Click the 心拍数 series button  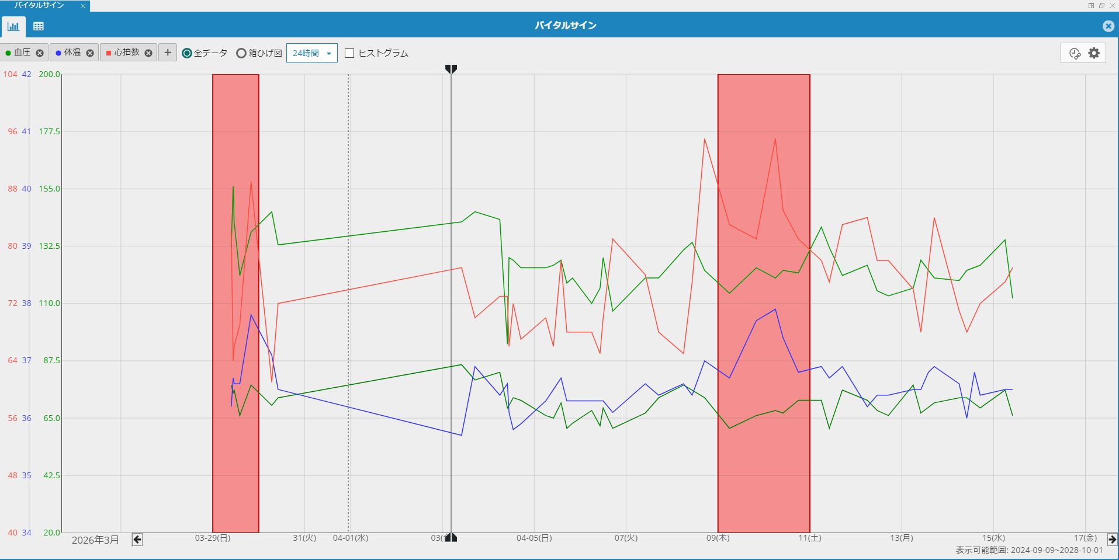[129, 53]
